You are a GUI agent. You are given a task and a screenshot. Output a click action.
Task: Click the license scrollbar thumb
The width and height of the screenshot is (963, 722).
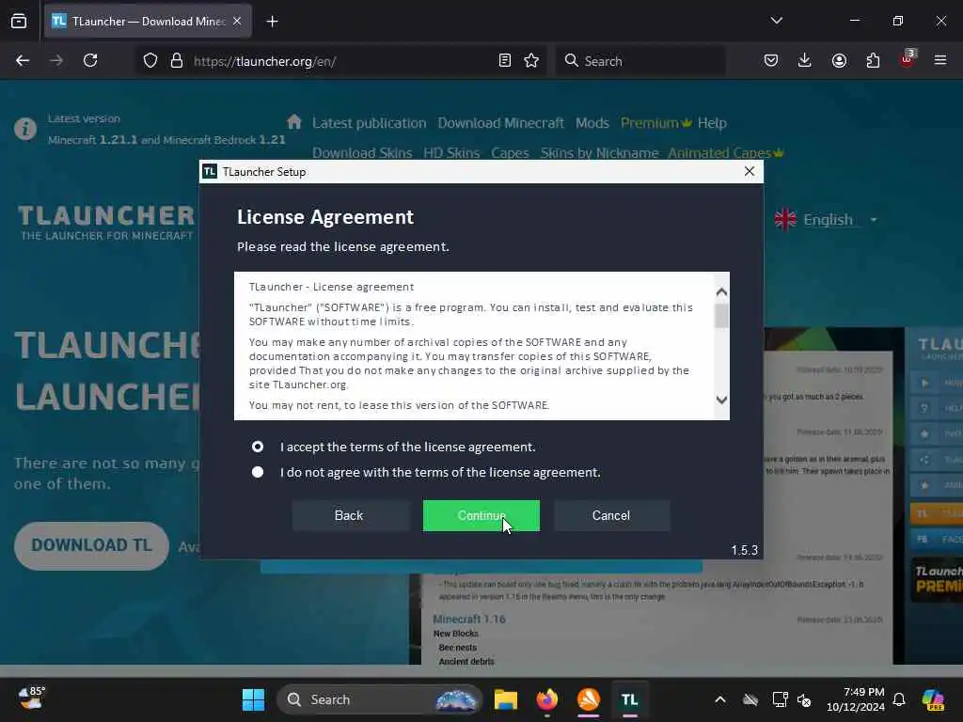[x=721, y=316]
